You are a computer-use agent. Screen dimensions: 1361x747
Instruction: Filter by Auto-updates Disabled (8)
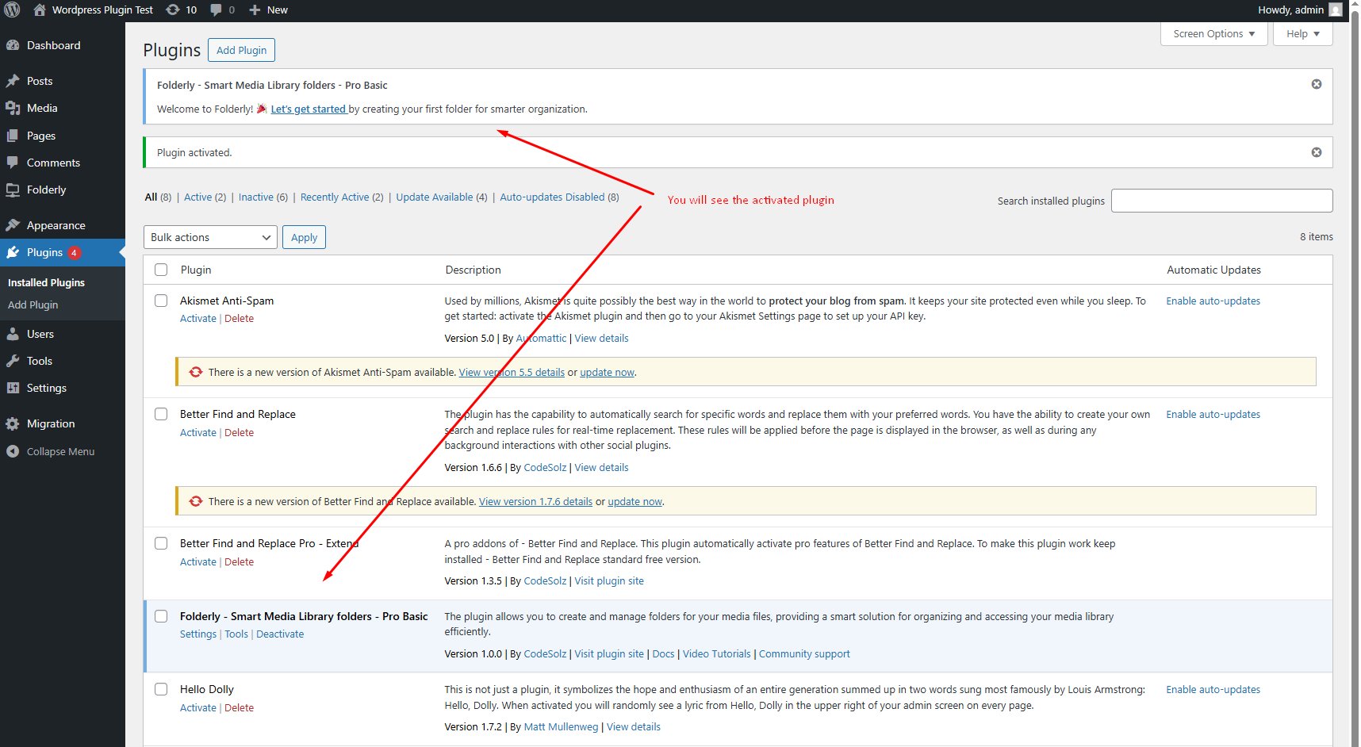click(x=559, y=197)
